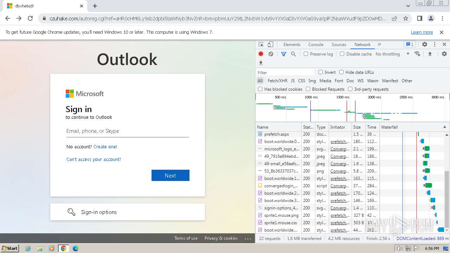
Task: Toggle the device toolbar icon
Action: 270,45
